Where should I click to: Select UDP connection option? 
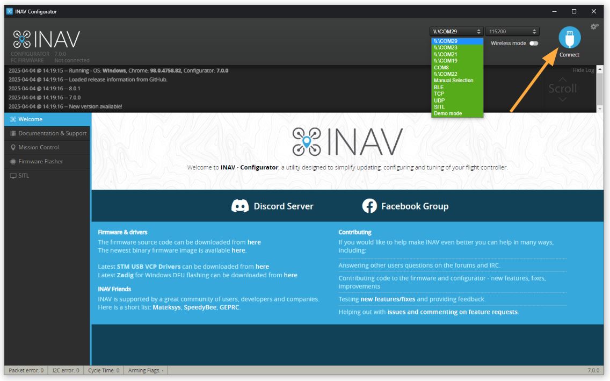tap(457, 100)
